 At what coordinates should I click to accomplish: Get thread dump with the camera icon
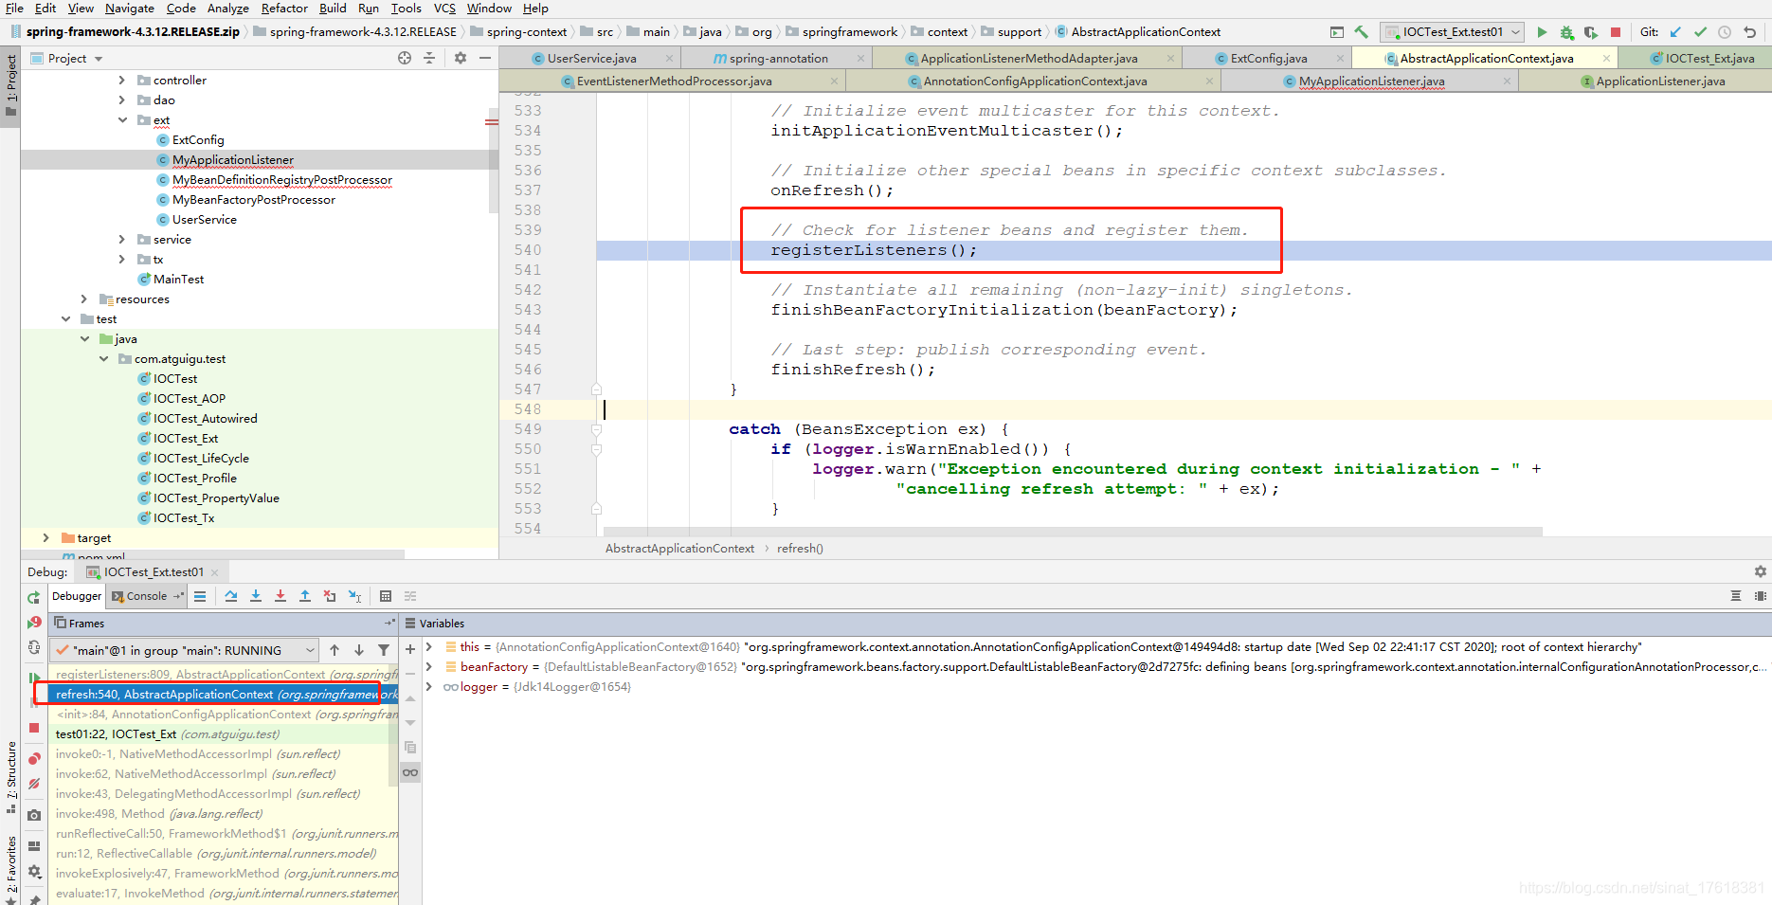click(34, 815)
